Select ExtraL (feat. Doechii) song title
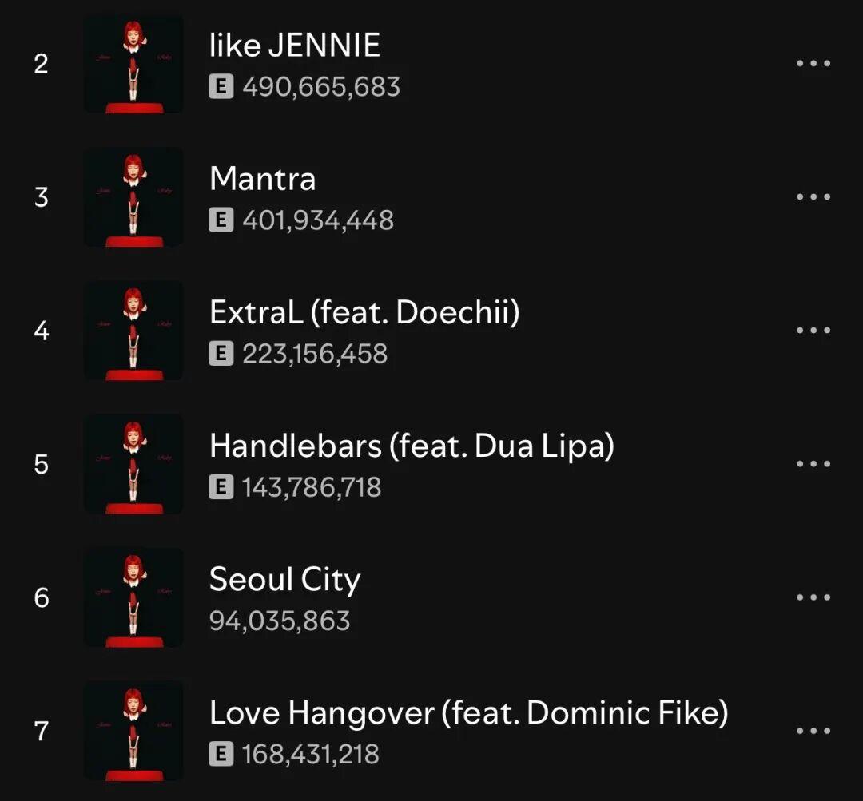 tap(364, 312)
